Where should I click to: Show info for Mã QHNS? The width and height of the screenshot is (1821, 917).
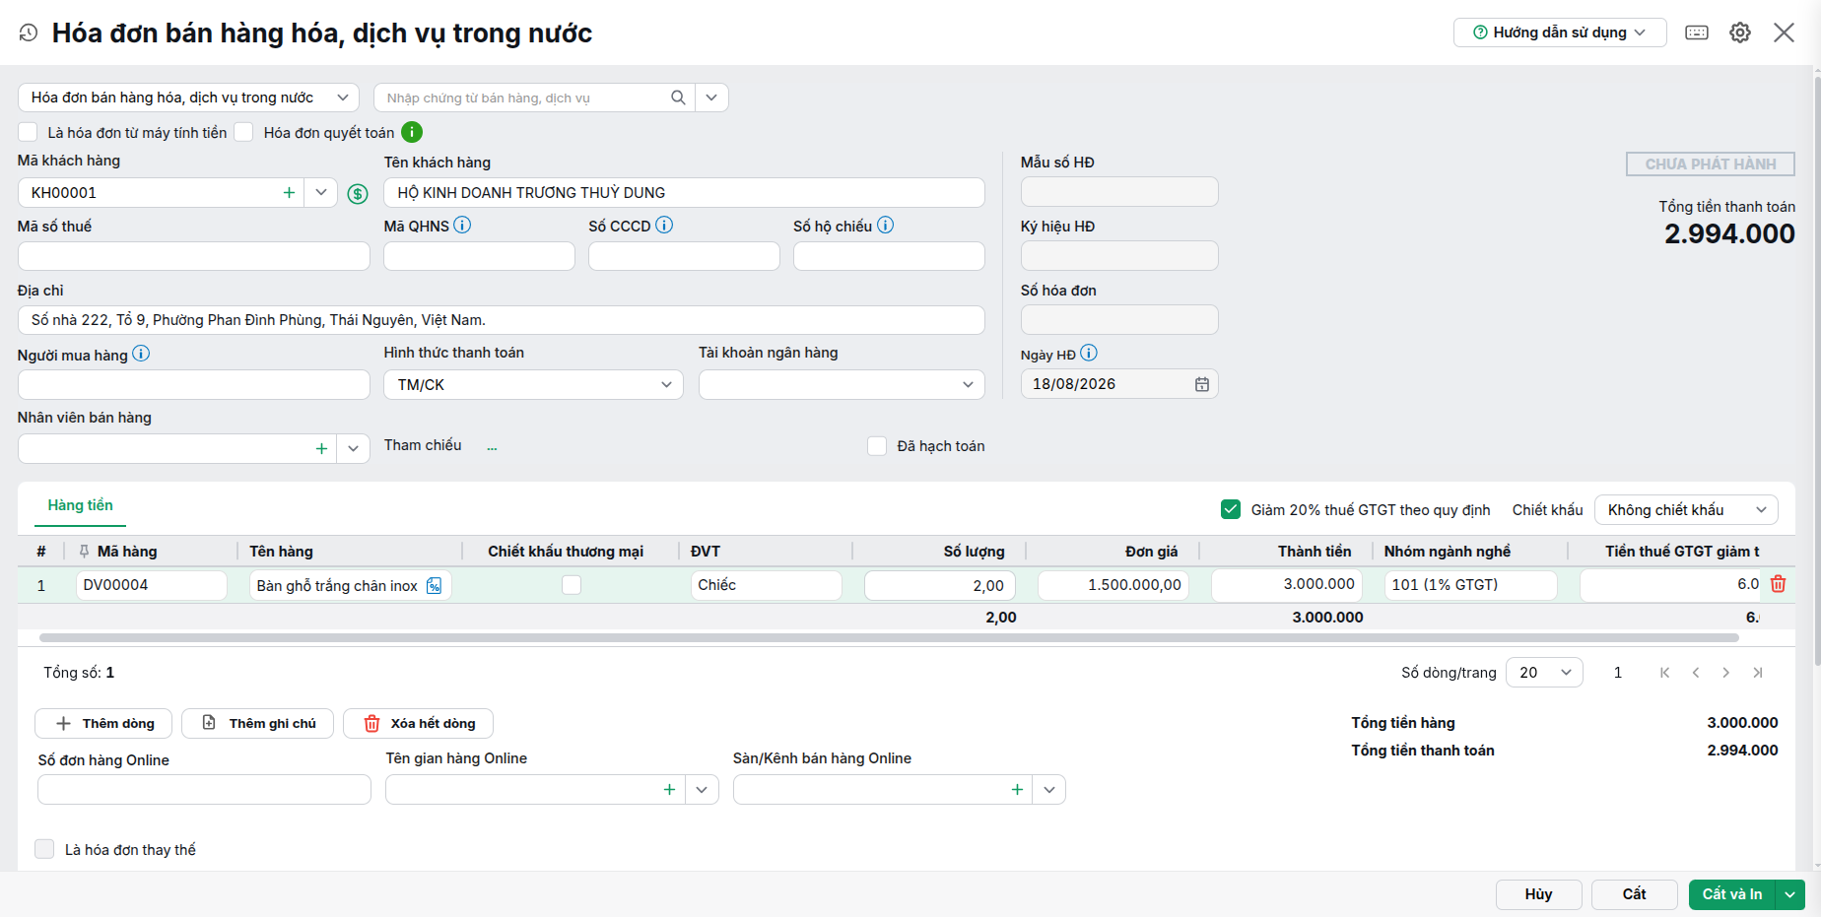[x=462, y=225]
